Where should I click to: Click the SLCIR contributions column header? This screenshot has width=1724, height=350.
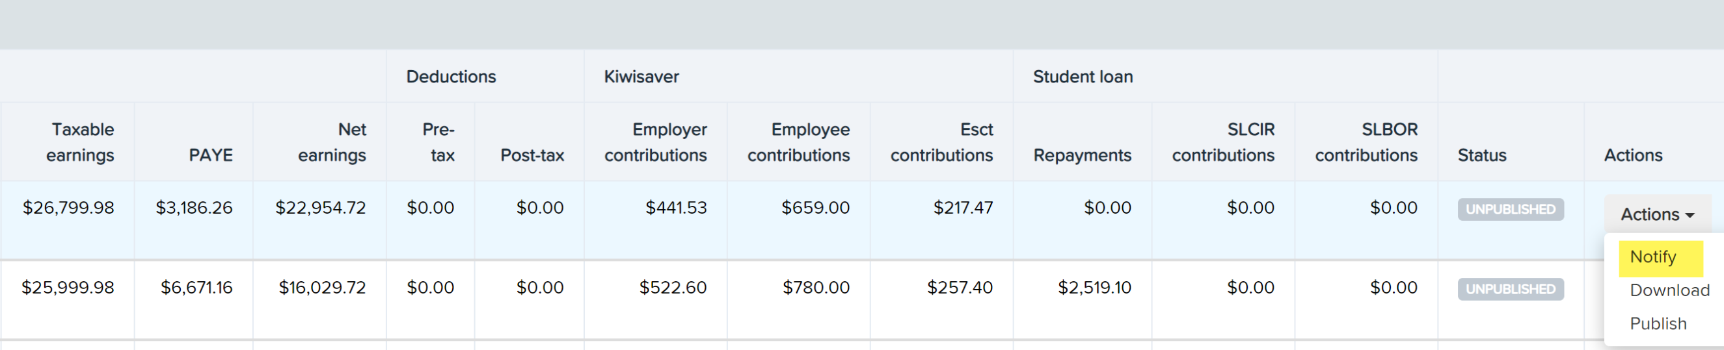tap(1222, 142)
